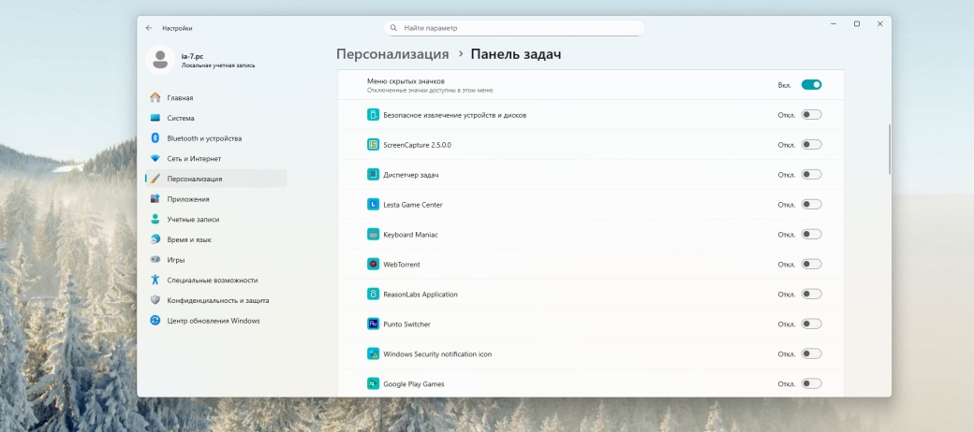Click the search magnifier icon
Viewport: 974px width, 432px height.
click(394, 28)
